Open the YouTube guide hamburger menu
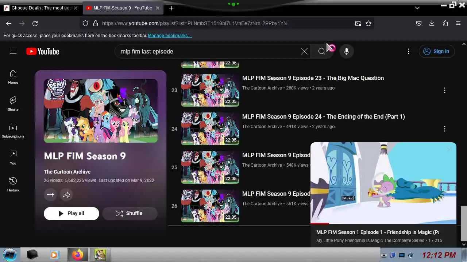Viewport: 467px width, 262px height. pos(13,51)
